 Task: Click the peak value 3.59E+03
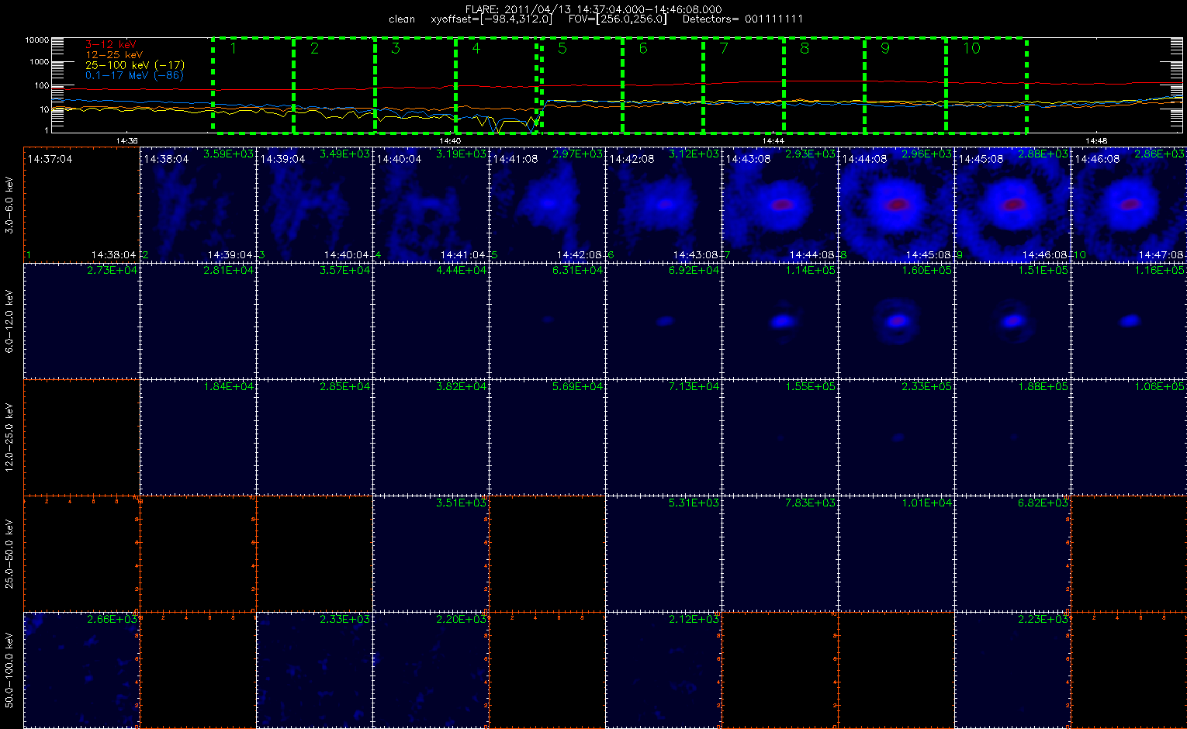229,154
